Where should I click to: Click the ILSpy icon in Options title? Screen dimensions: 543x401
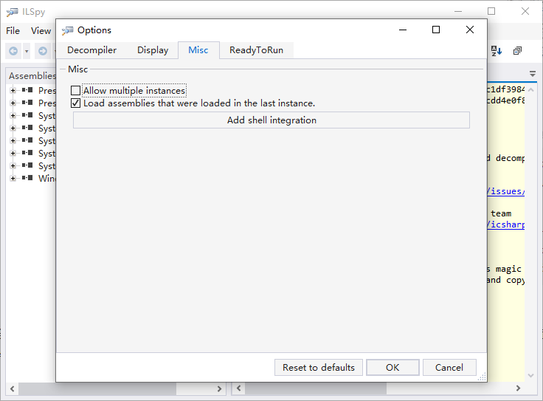tap(68, 30)
